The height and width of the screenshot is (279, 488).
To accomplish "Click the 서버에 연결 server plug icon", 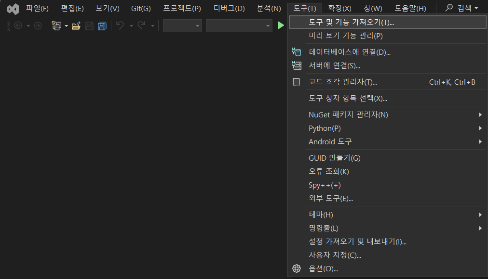I will 296,65.
